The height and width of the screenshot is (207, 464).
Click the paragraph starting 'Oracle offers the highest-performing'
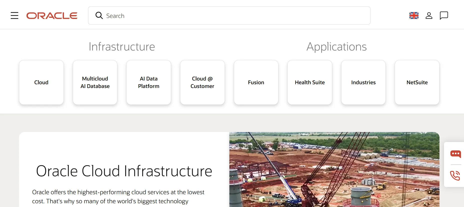[x=118, y=197]
